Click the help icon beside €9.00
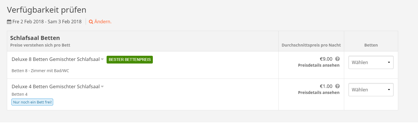Screen dimensions: 418x123 [x=338, y=59]
